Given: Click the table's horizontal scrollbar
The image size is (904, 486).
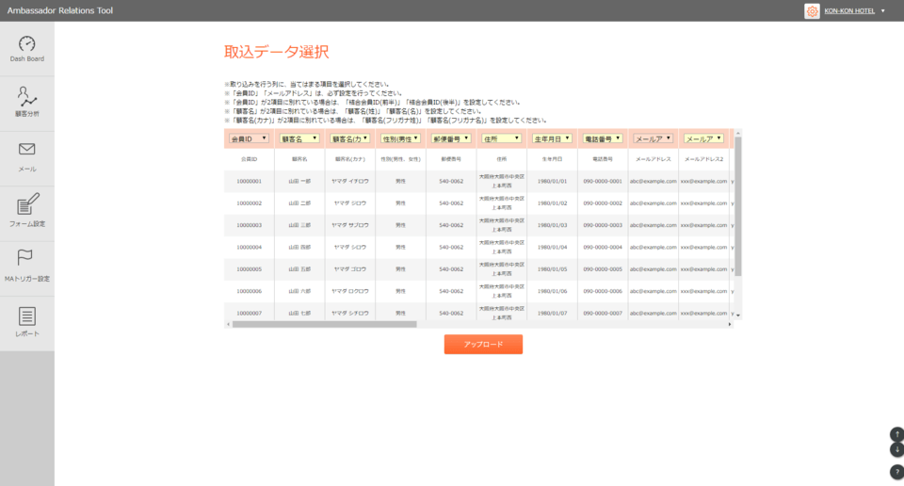Looking at the screenshot, I should (x=324, y=324).
